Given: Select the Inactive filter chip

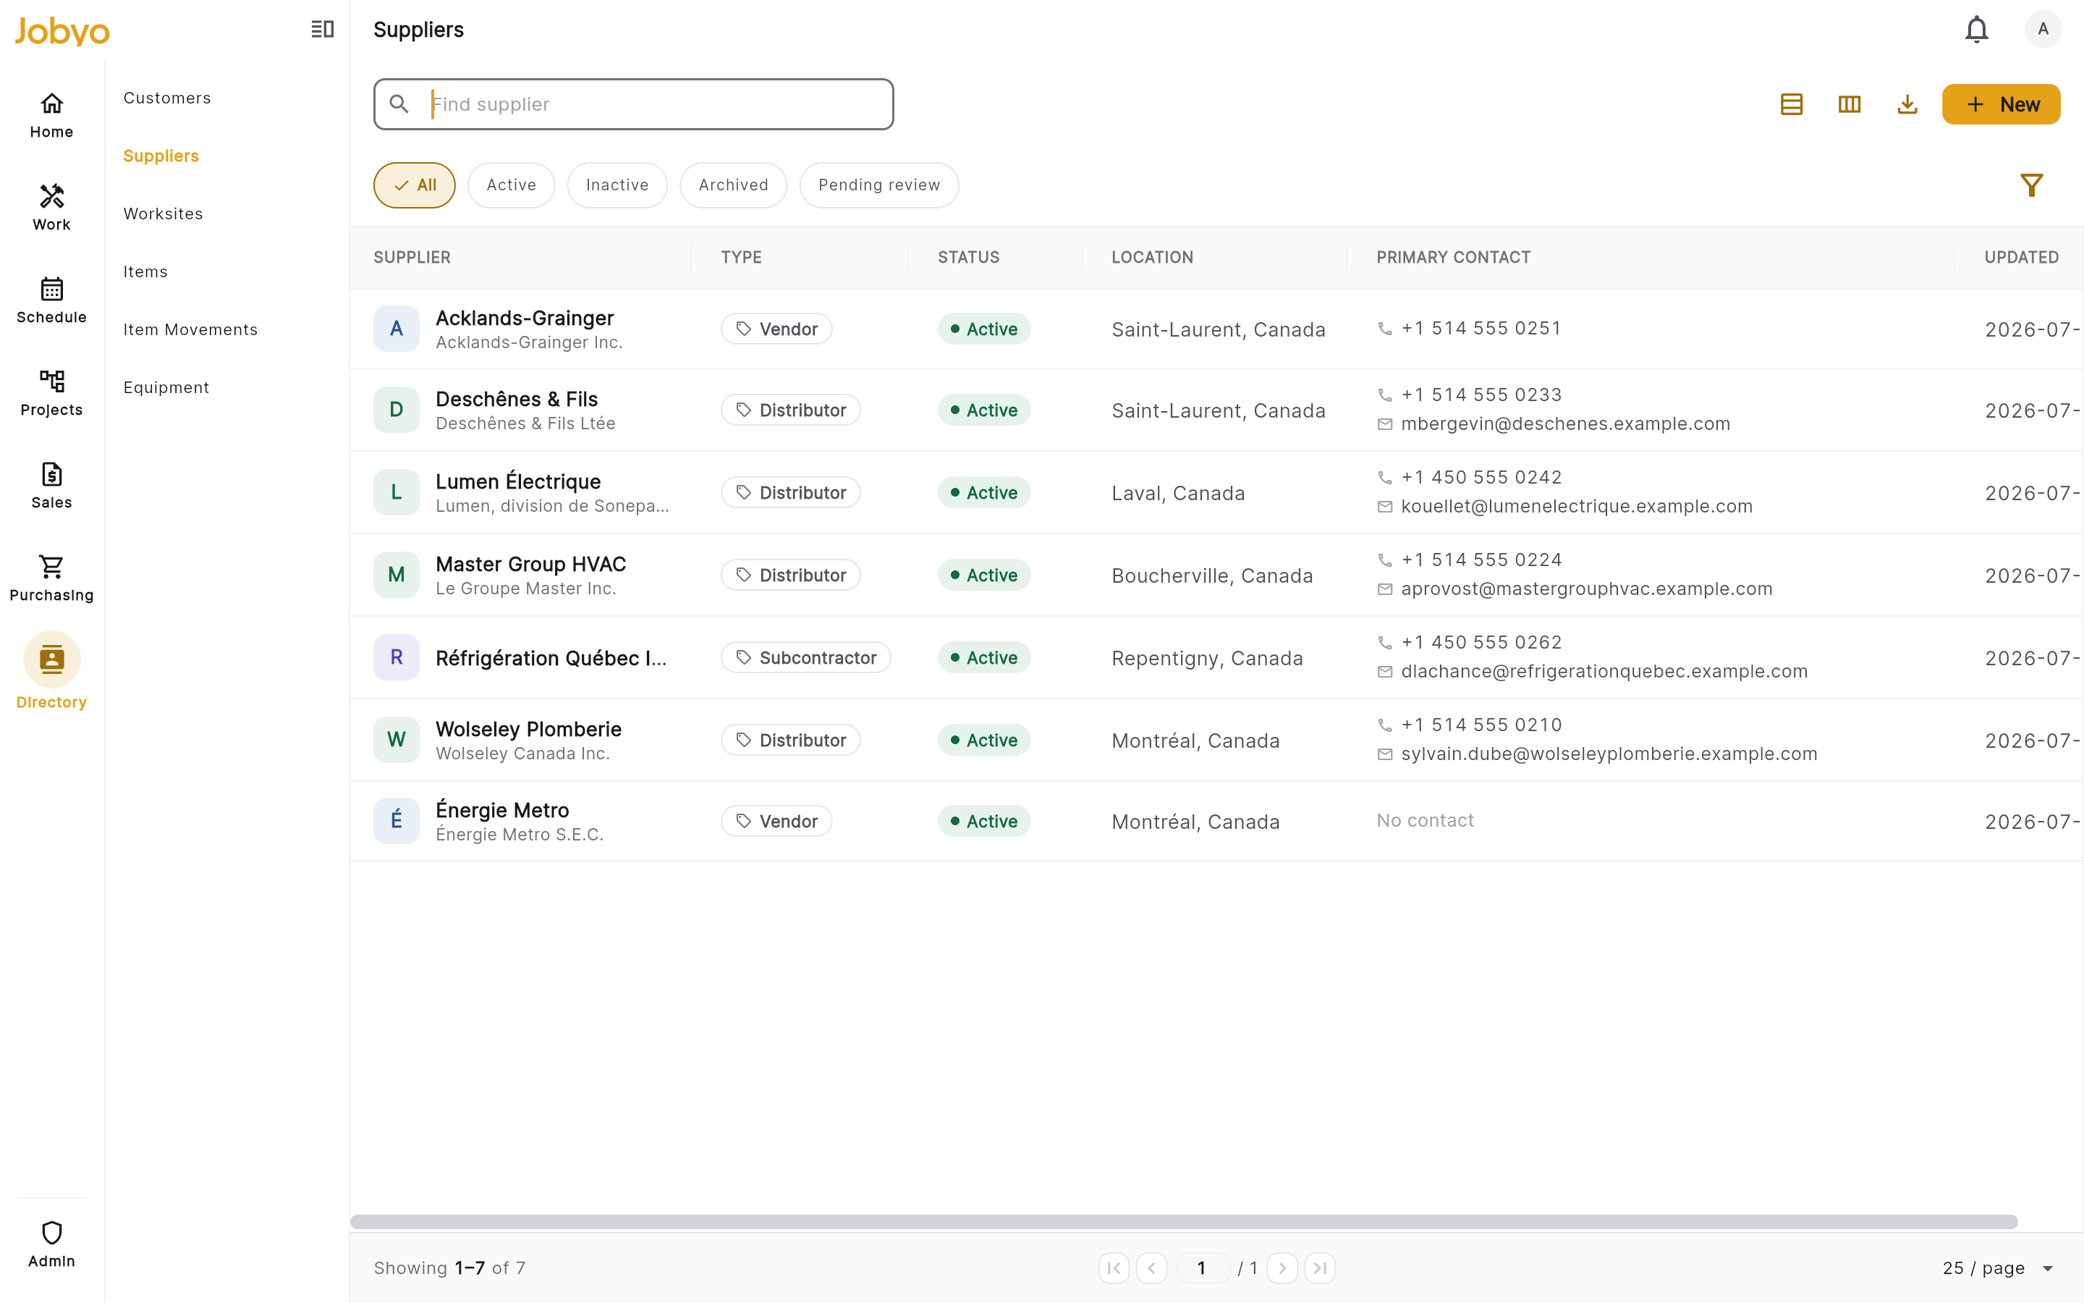Looking at the screenshot, I should [617, 185].
